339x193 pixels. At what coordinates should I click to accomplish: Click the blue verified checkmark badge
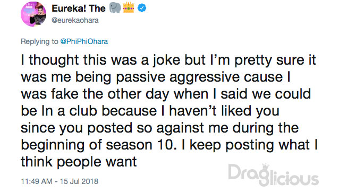[142, 8]
